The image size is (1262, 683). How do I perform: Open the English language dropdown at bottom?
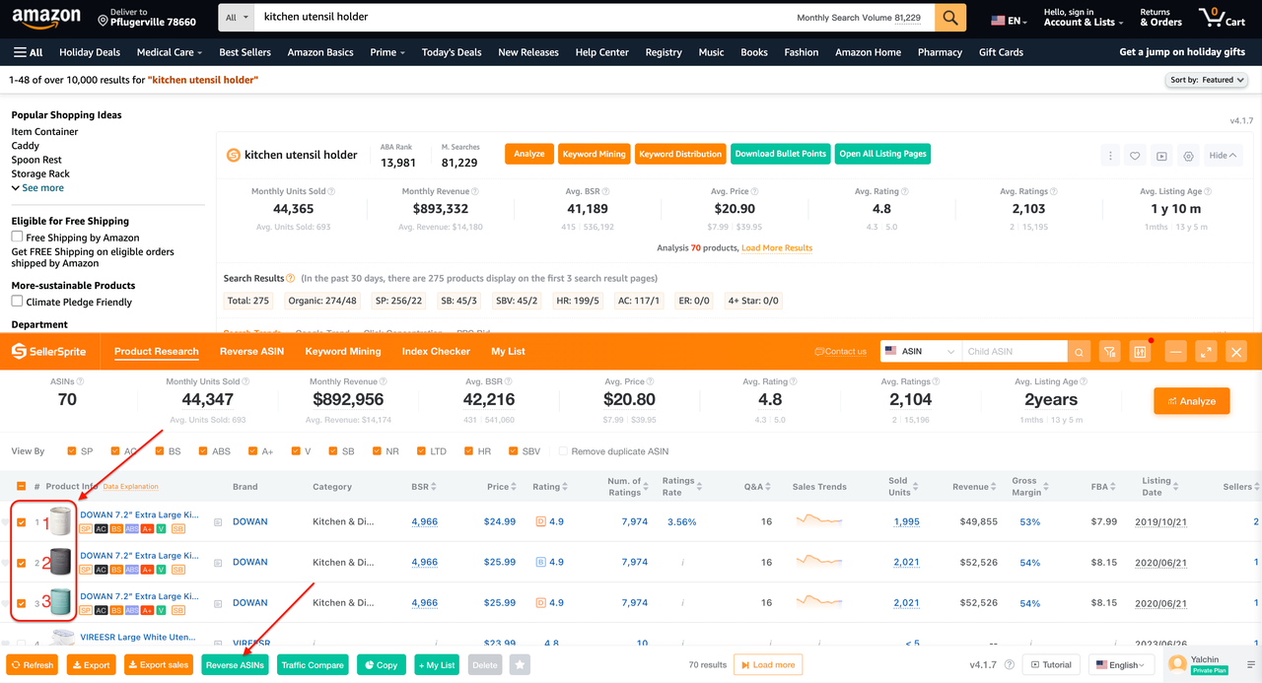[x=1123, y=665]
